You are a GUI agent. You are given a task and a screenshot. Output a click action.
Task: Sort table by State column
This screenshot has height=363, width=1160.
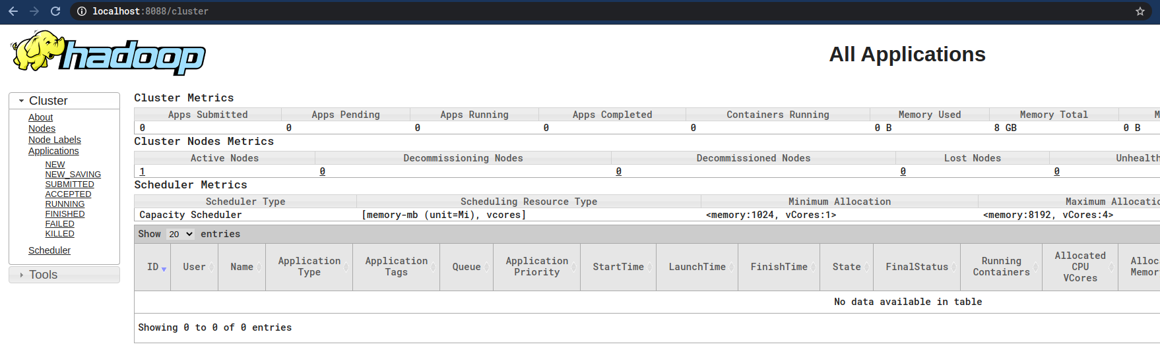click(847, 267)
